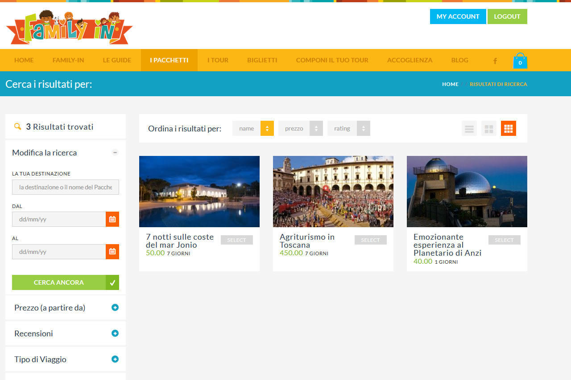The height and width of the screenshot is (380, 571).
Task: Collapse the Modifica la ricerca section
Action: (x=115, y=152)
